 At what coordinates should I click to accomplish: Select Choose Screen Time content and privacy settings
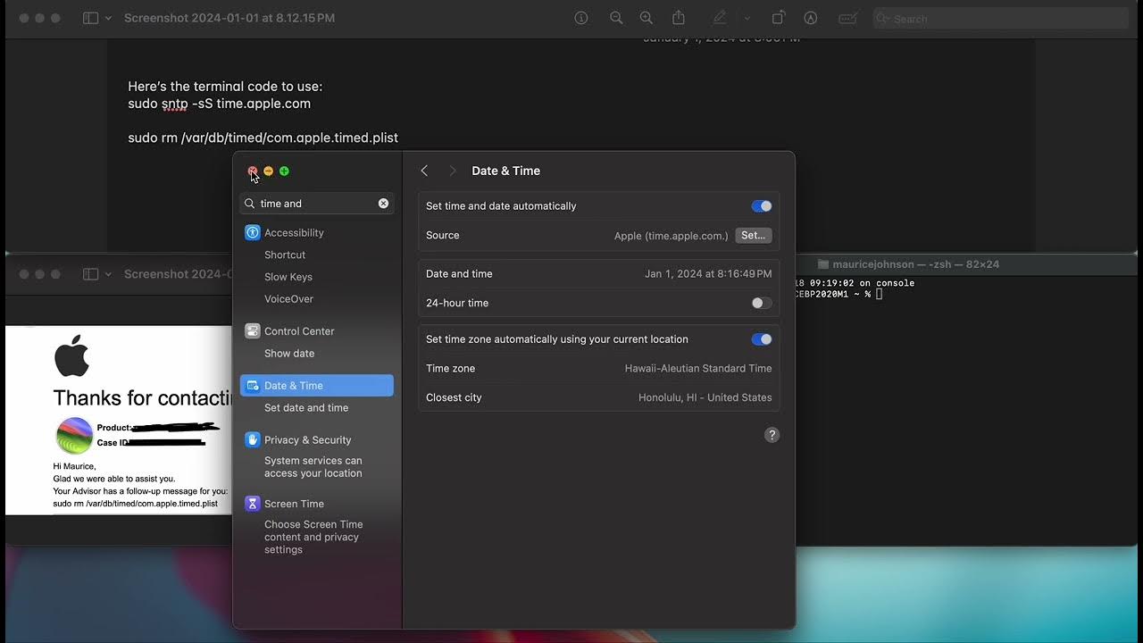[x=313, y=537]
